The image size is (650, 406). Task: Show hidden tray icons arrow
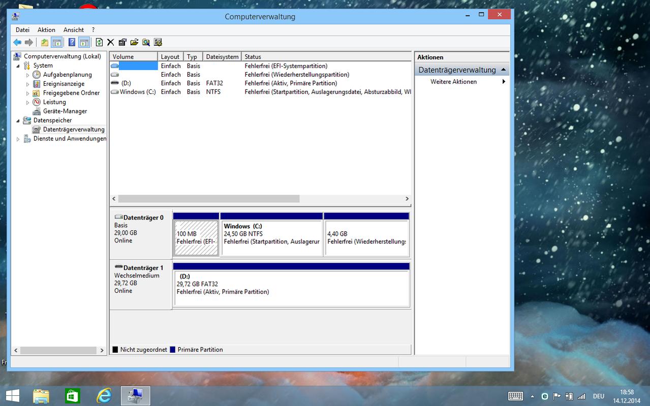(x=532, y=396)
